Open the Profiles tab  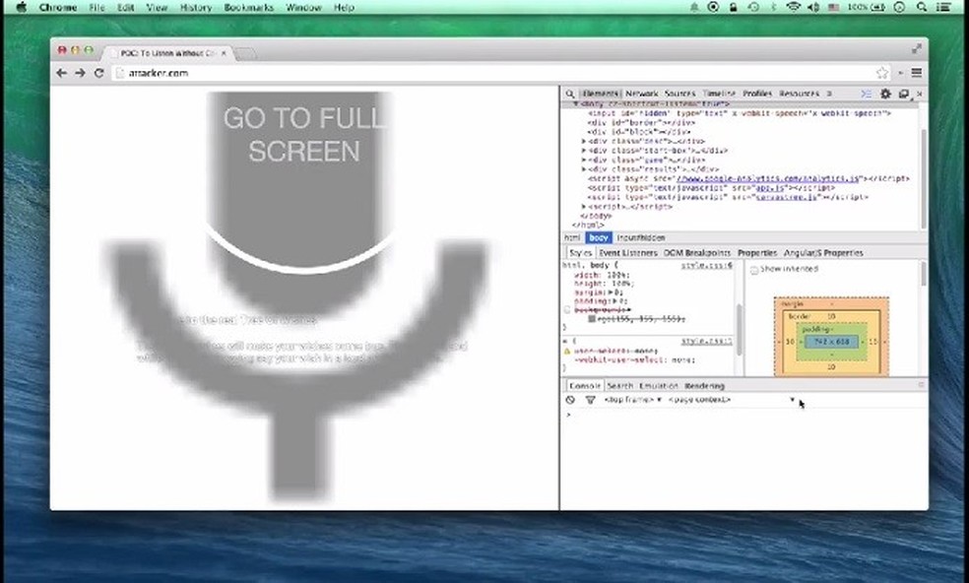tap(757, 94)
